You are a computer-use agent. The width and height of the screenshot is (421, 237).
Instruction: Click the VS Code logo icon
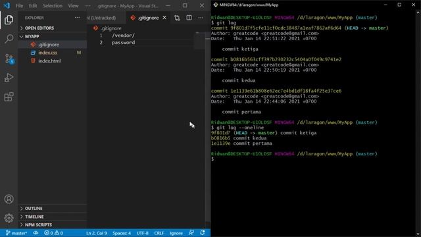pos(7,5)
